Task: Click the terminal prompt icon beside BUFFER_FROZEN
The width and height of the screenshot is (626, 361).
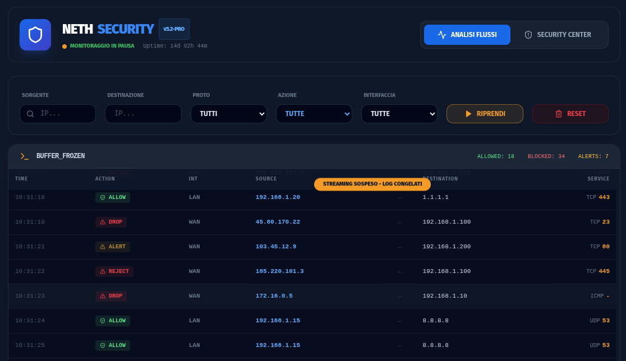Action: [x=24, y=156]
